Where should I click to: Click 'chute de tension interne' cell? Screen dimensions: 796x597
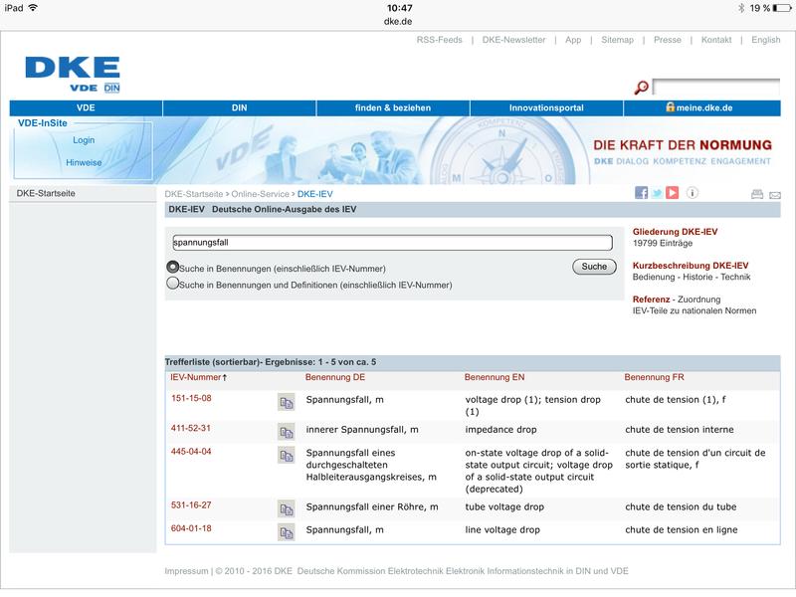coord(680,430)
